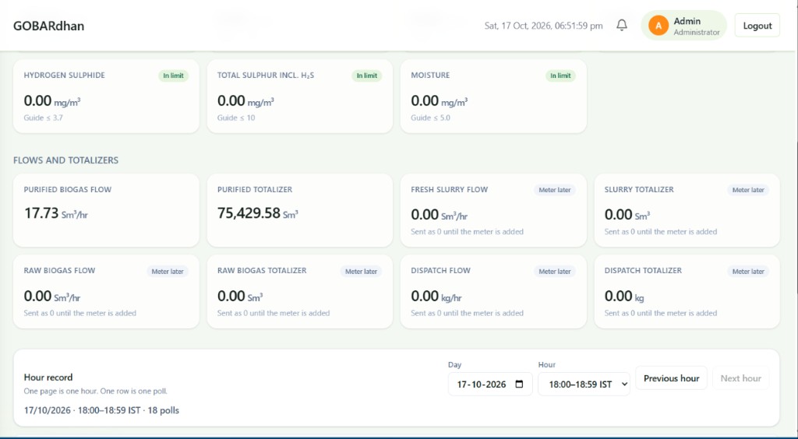The image size is (798, 439).
Task: Click Meter later badge on Slurry Totalizer
Action: point(748,190)
